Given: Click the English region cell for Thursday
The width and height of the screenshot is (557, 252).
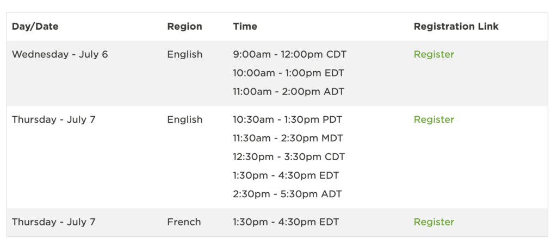Looking at the screenshot, I should [x=185, y=119].
